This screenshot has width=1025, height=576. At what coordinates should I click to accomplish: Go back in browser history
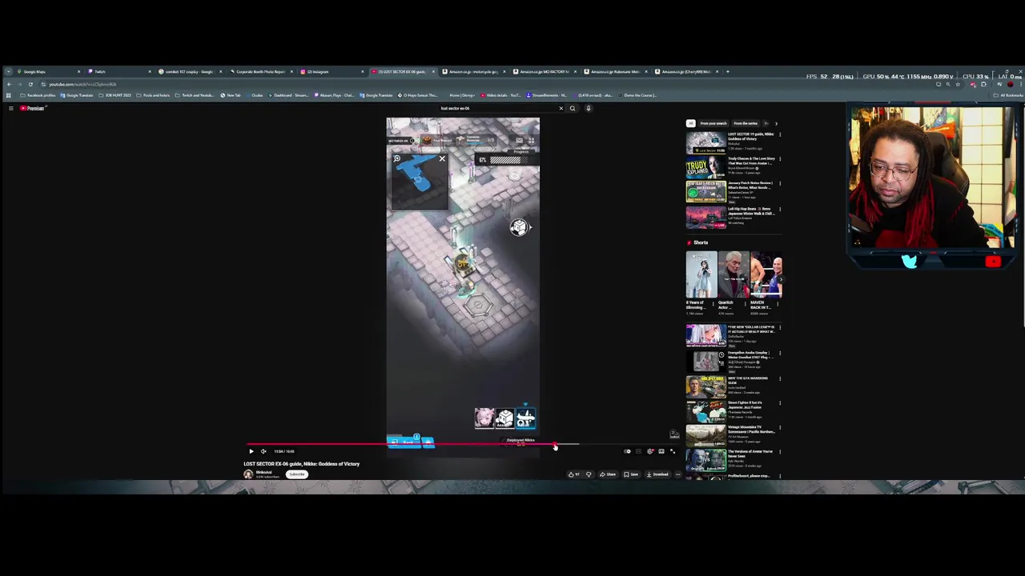[x=8, y=84]
